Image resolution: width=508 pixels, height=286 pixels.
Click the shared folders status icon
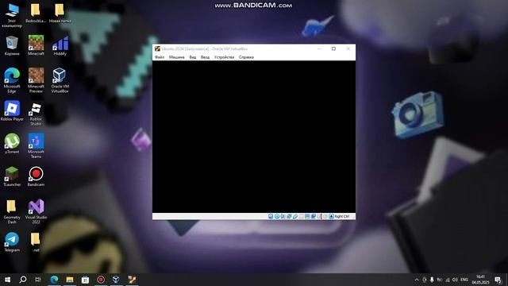coord(302,216)
